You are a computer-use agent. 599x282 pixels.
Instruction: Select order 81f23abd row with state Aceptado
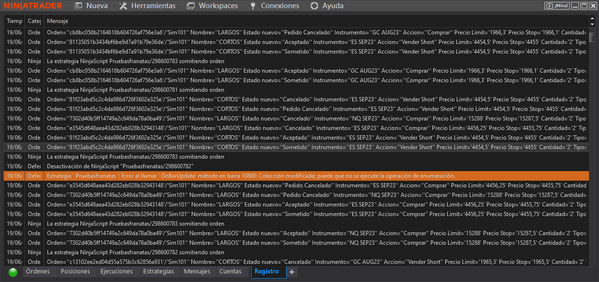pyautogui.click(x=296, y=138)
